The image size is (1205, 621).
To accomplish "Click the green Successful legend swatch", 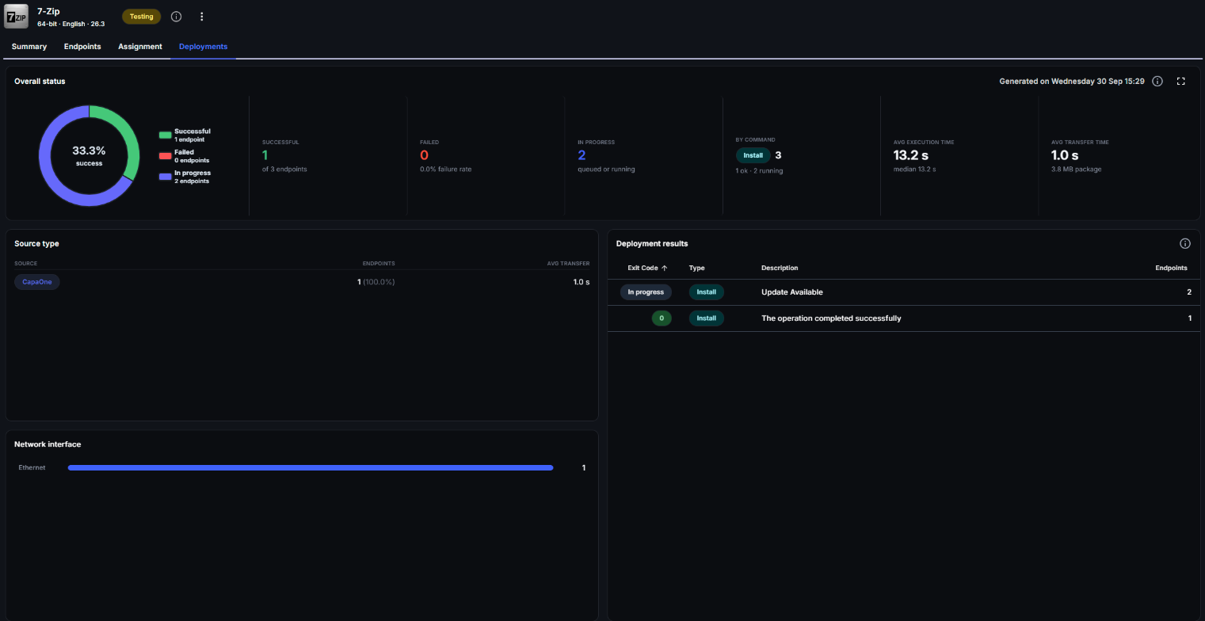I will point(165,135).
